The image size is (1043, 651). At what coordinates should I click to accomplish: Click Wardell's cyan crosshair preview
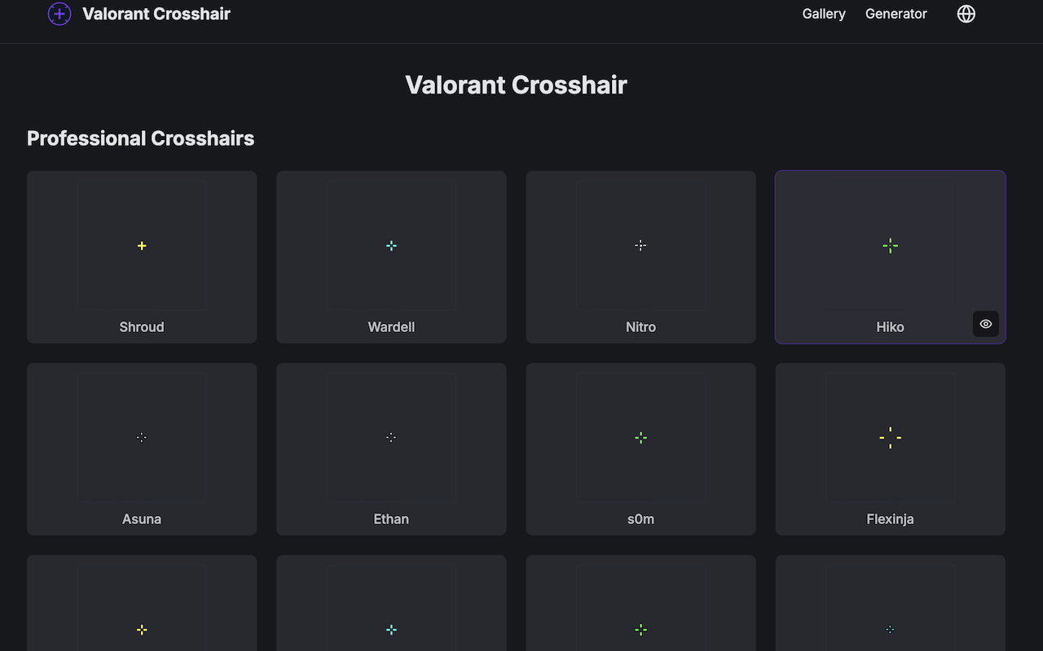391,245
